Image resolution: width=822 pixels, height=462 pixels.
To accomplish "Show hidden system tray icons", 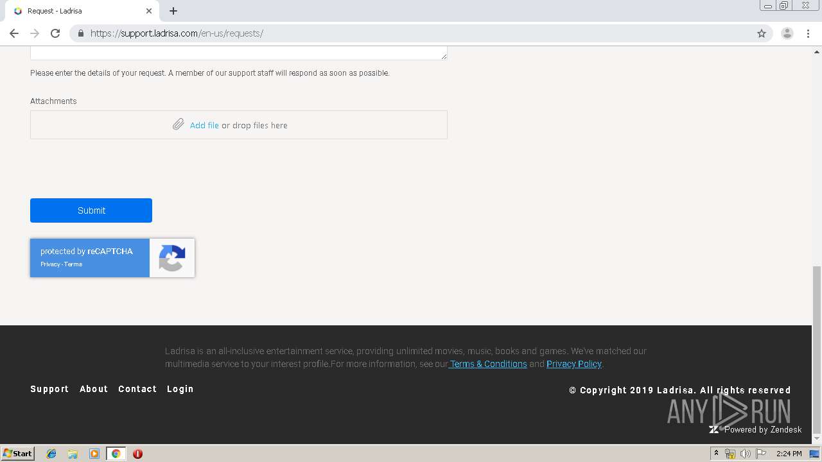I will pyautogui.click(x=717, y=454).
